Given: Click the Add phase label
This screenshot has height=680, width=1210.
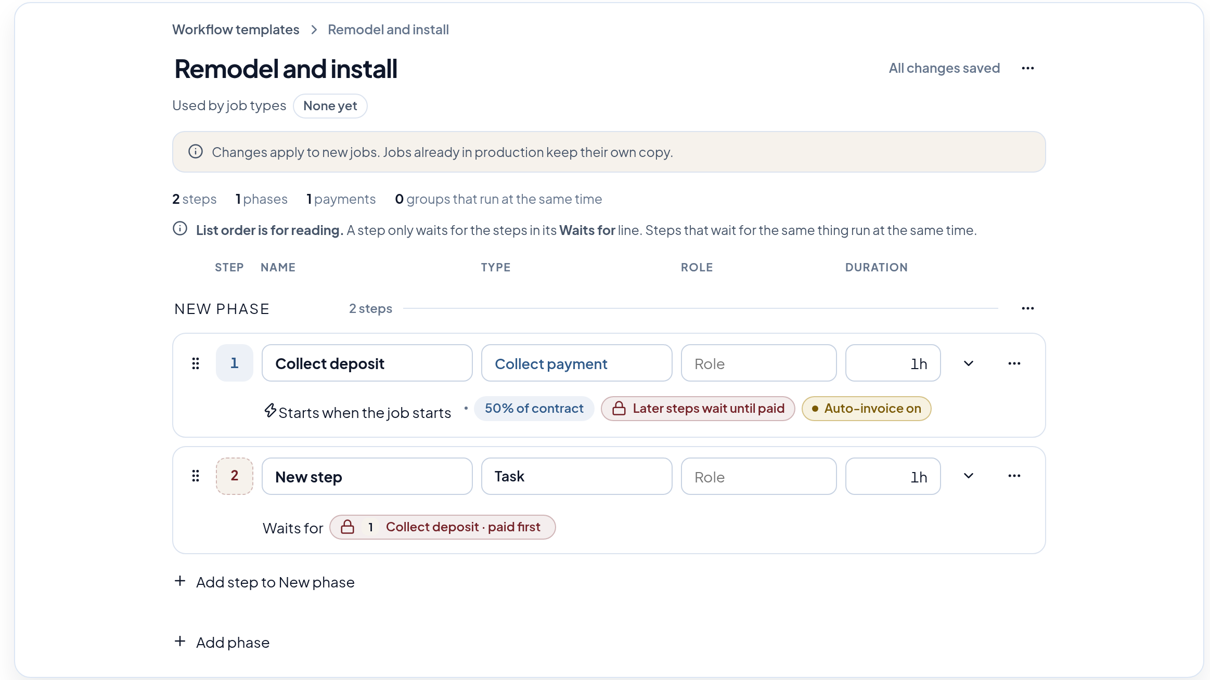Looking at the screenshot, I should pos(233,643).
